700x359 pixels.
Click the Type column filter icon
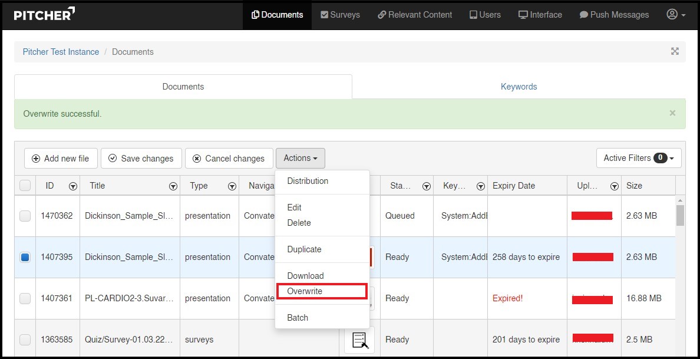[x=232, y=186]
